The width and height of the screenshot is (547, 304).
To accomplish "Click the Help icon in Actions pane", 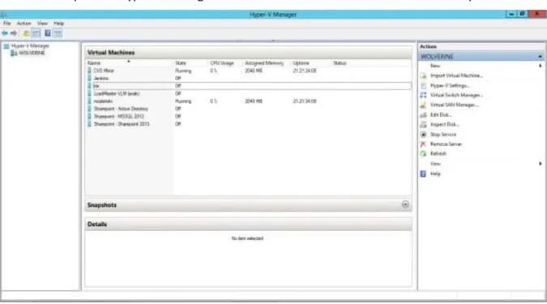I will pos(423,173).
